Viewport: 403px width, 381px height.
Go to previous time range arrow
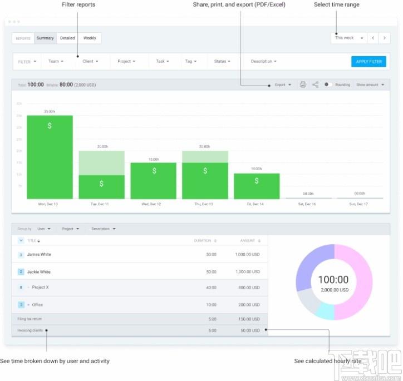click(x=373, y=38)
